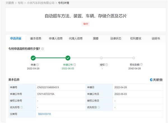Open the 说明书 tab

coord(156,38)
